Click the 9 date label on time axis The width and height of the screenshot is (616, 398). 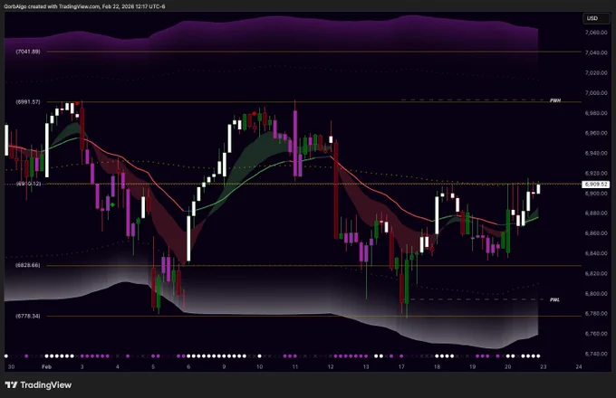pos(224,367)
